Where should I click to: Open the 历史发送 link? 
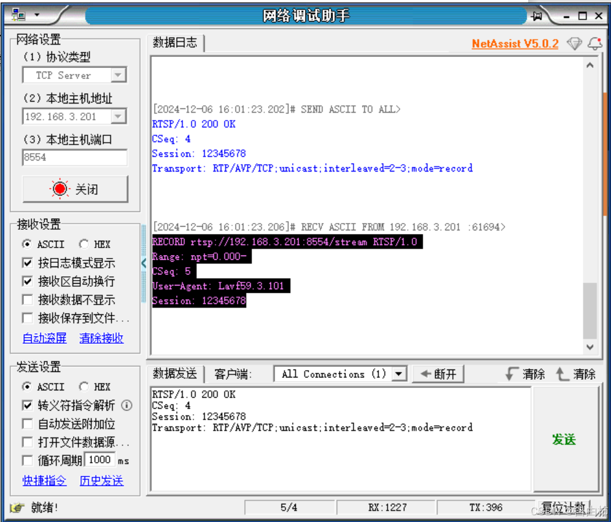click(101, 481)
